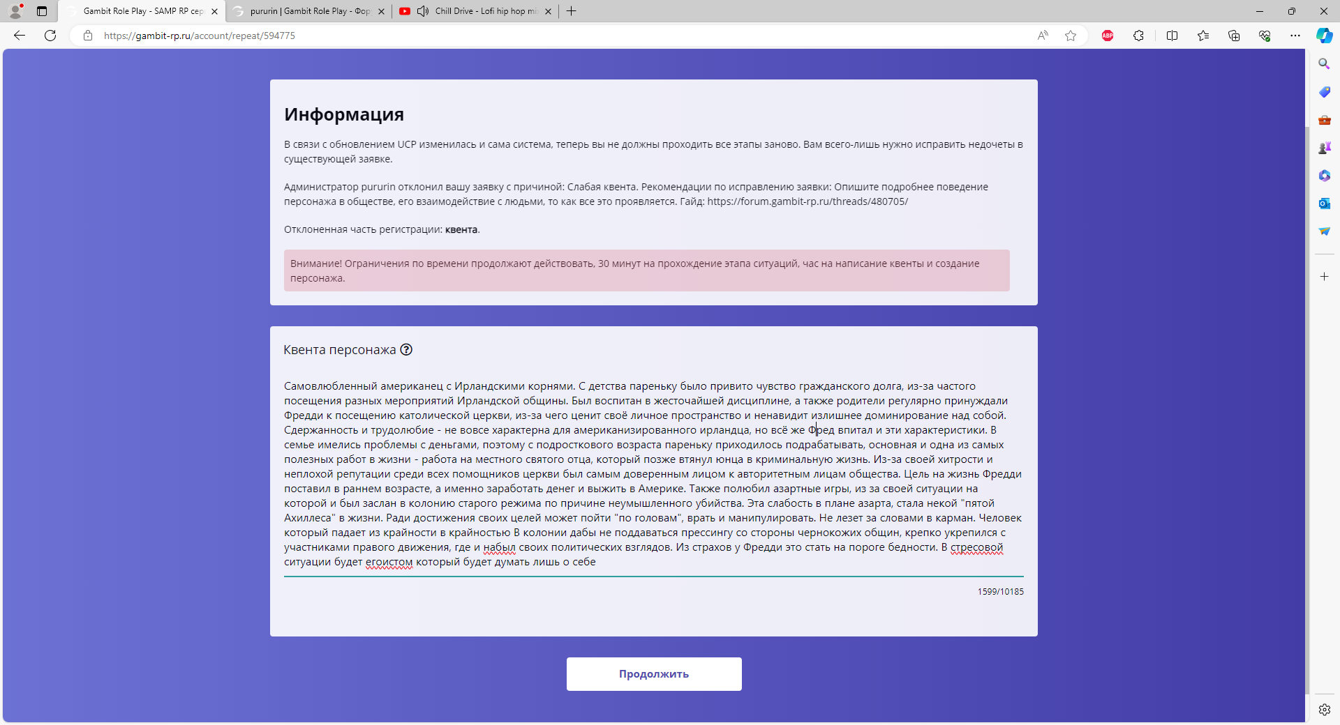Go back to the previous page
1340x725 pixels.
tap(20, 36)
